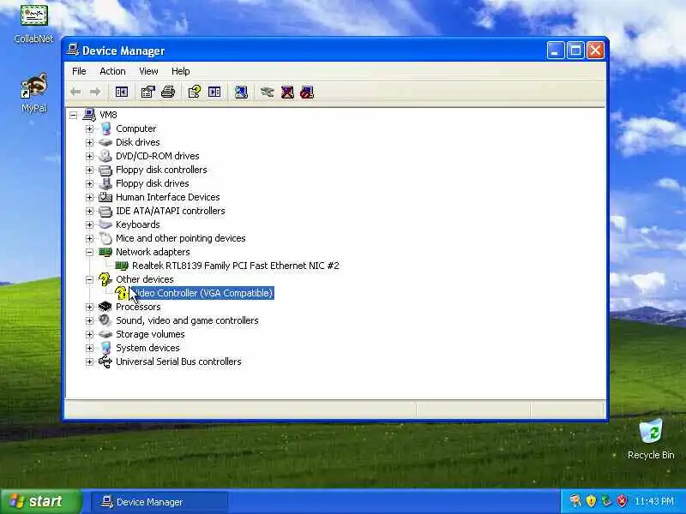Collapse the VM8 root node
The height and width of the screenshot is (514, 686).
pos(74,115)
